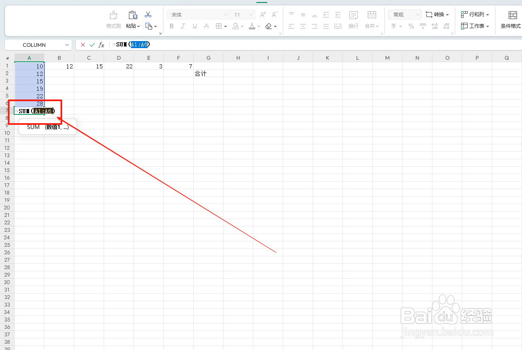Viewport: 522px width, 350px height.
Task: Open the 工作表 worksheet menu
Action: coord(475,26)
